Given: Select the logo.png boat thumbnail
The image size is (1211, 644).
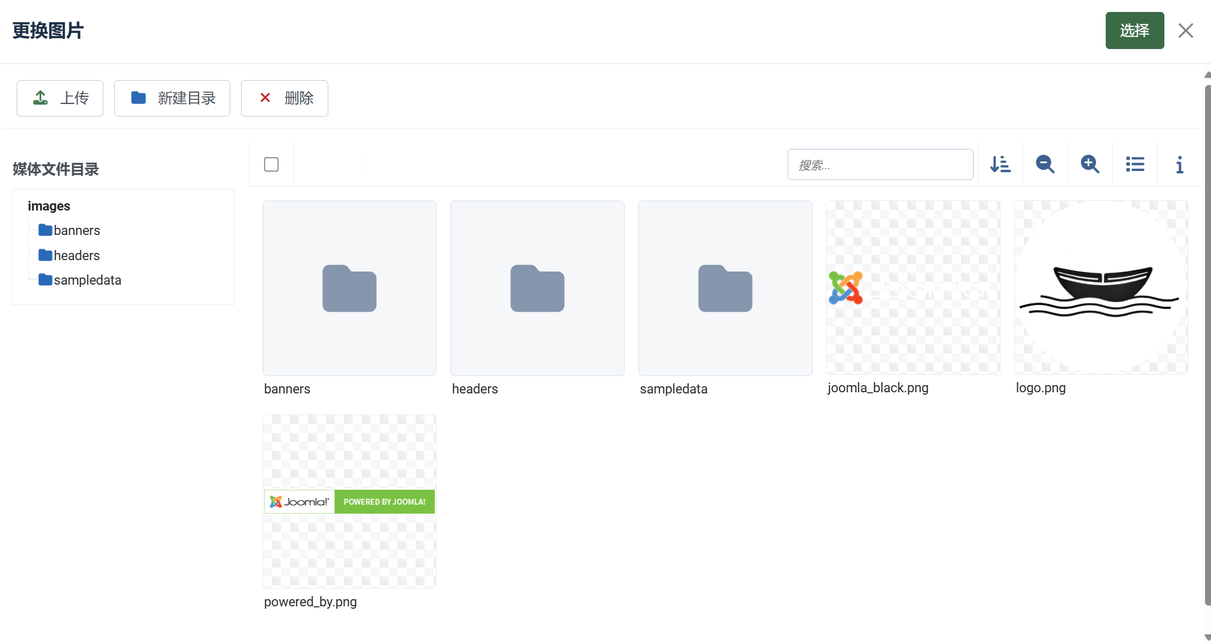Looking at the screenshot, I should (x=1100, y=288).
